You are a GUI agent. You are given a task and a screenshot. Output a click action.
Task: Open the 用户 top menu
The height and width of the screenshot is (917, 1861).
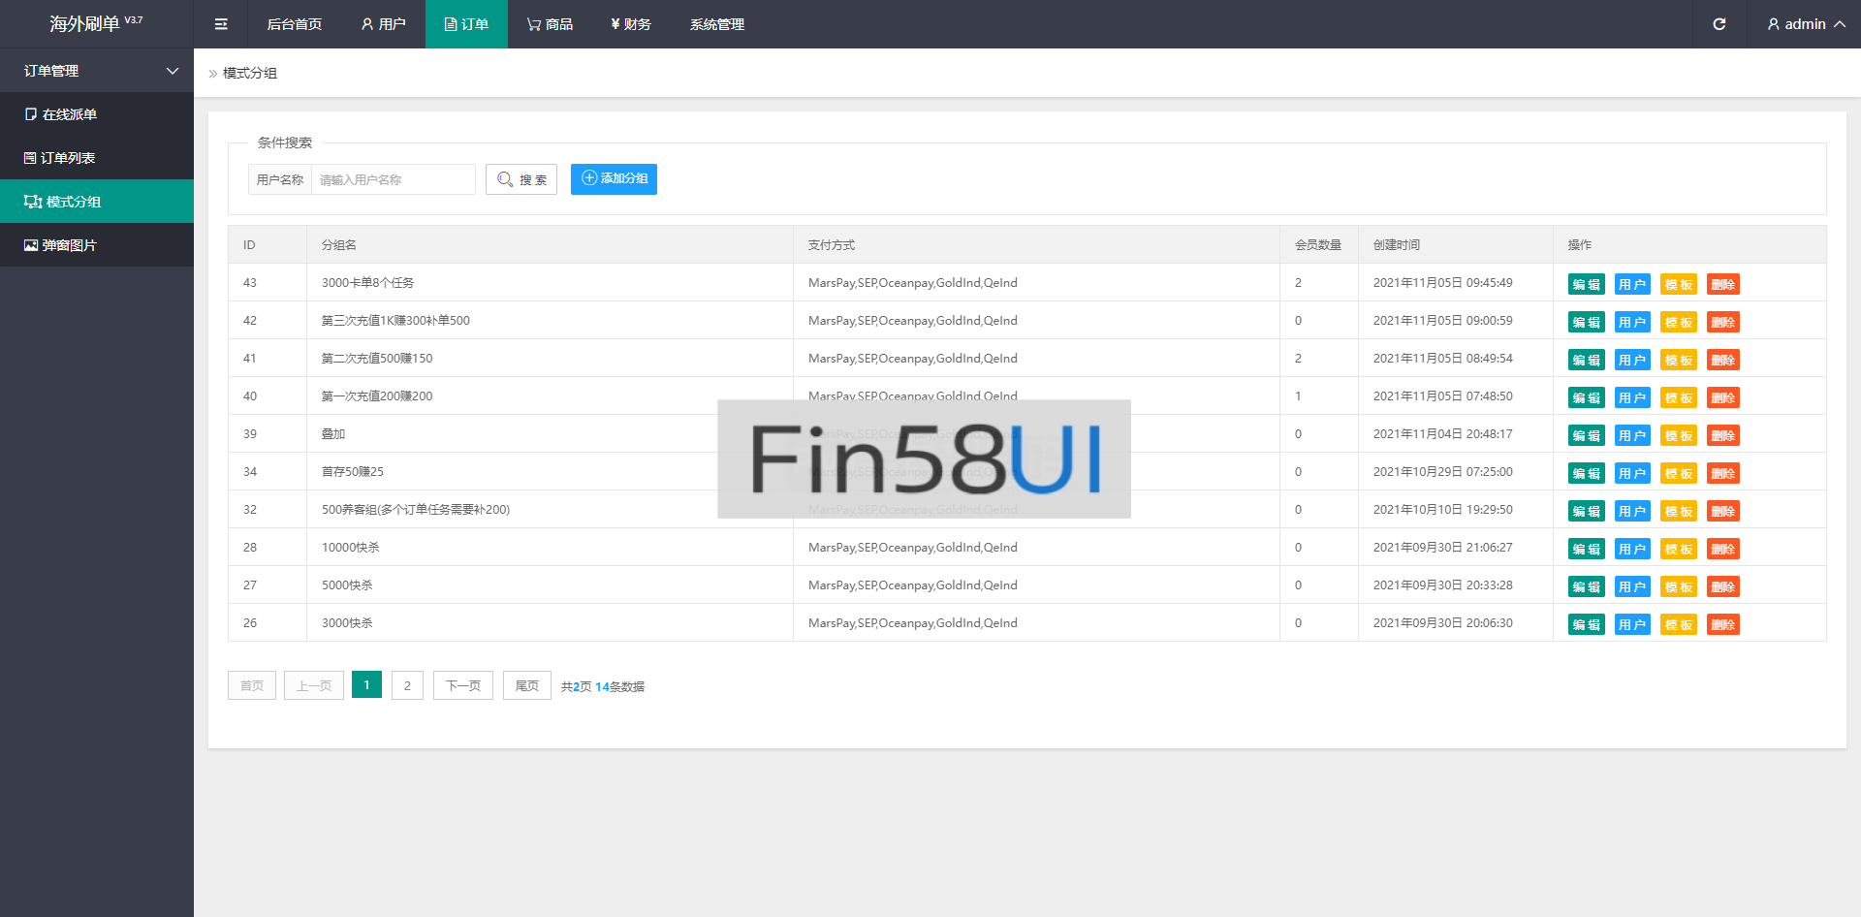click(384, 24)
